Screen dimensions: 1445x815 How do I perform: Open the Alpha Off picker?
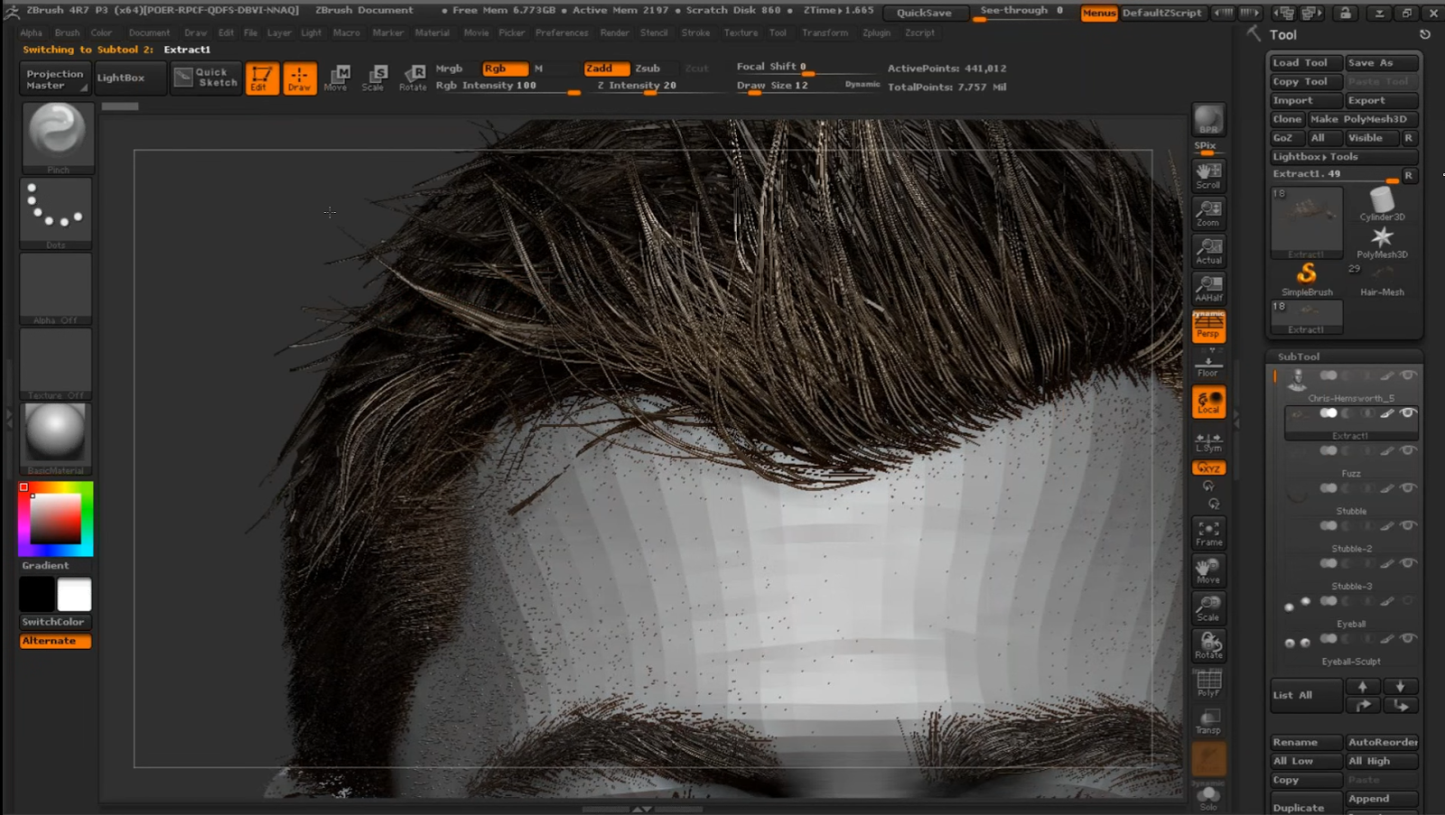pos(56,288)
